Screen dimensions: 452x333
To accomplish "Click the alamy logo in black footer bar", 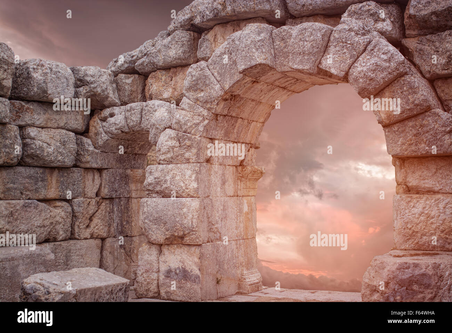I will 35,317.
